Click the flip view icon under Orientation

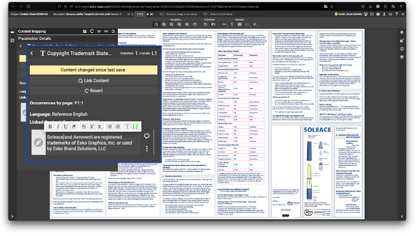213,24
